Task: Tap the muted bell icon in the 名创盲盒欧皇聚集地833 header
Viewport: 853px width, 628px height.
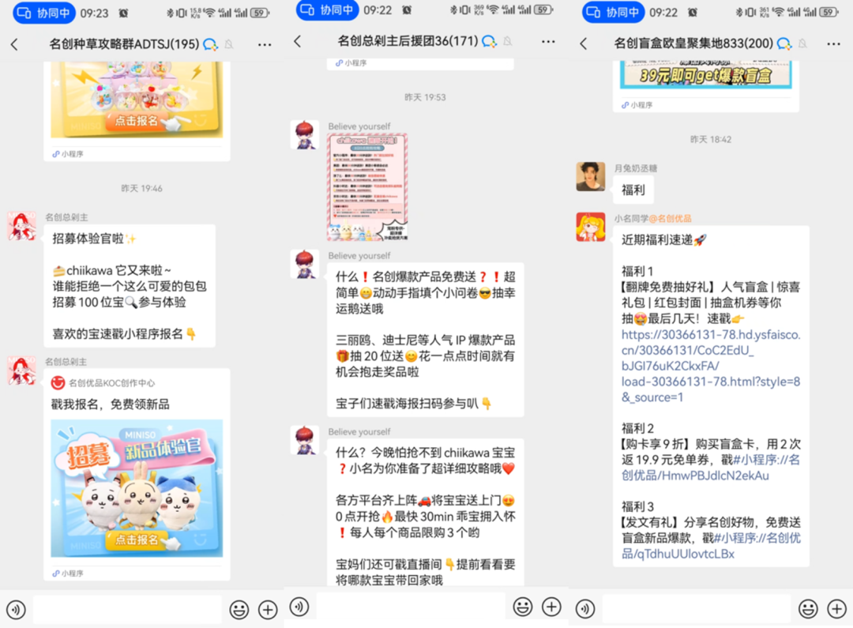Action: point(802,43)
